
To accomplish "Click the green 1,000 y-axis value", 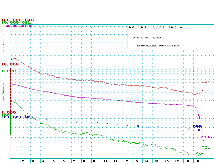I will (8, 71).
